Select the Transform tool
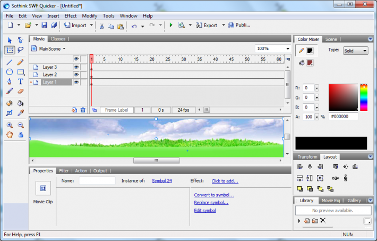Image resolution: width=377 pixels, height=241 pixels. click(10, 50)
